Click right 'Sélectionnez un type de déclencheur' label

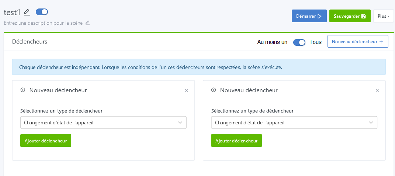tap(252, 111)
